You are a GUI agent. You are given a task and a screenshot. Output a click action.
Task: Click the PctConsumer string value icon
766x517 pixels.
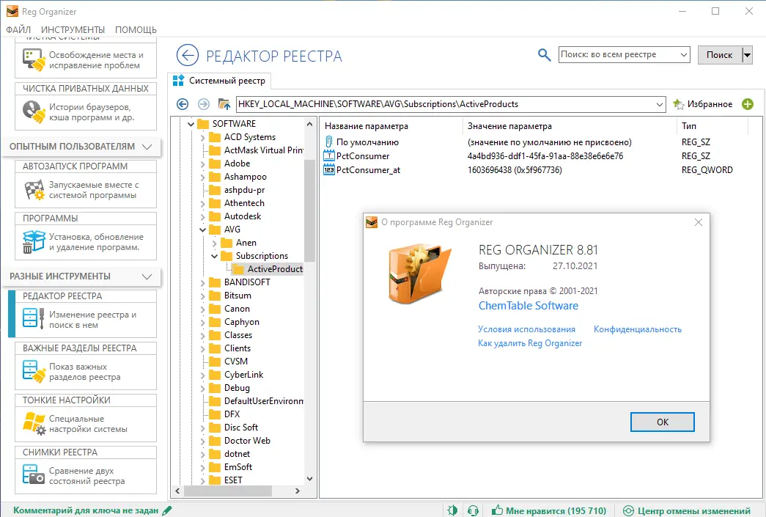tap(329, 156)
